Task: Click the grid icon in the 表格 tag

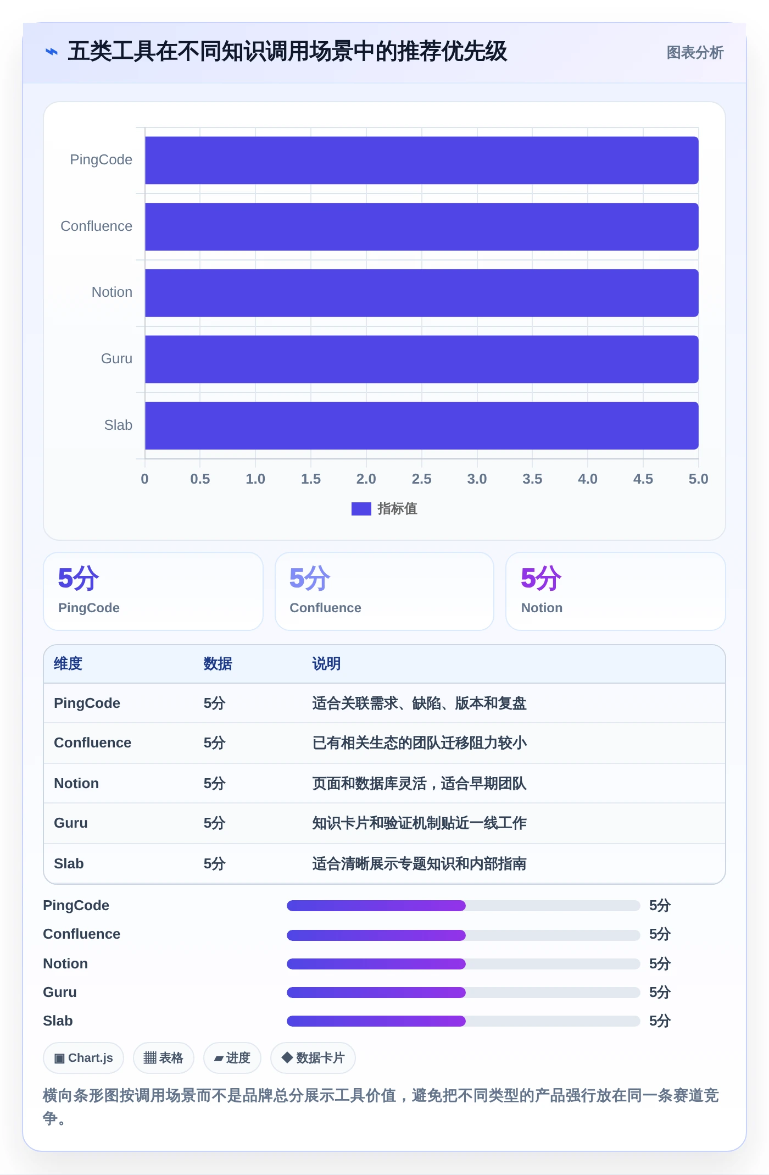Action: (x=150, y=1058)
